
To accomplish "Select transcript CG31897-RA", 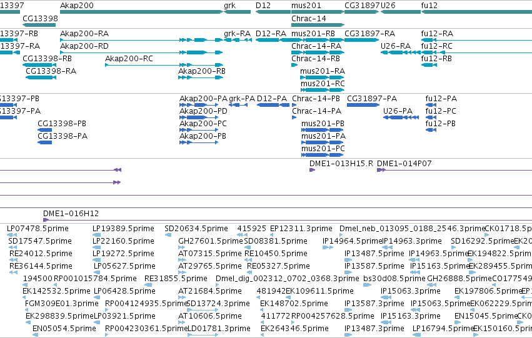I will point(362,40).
